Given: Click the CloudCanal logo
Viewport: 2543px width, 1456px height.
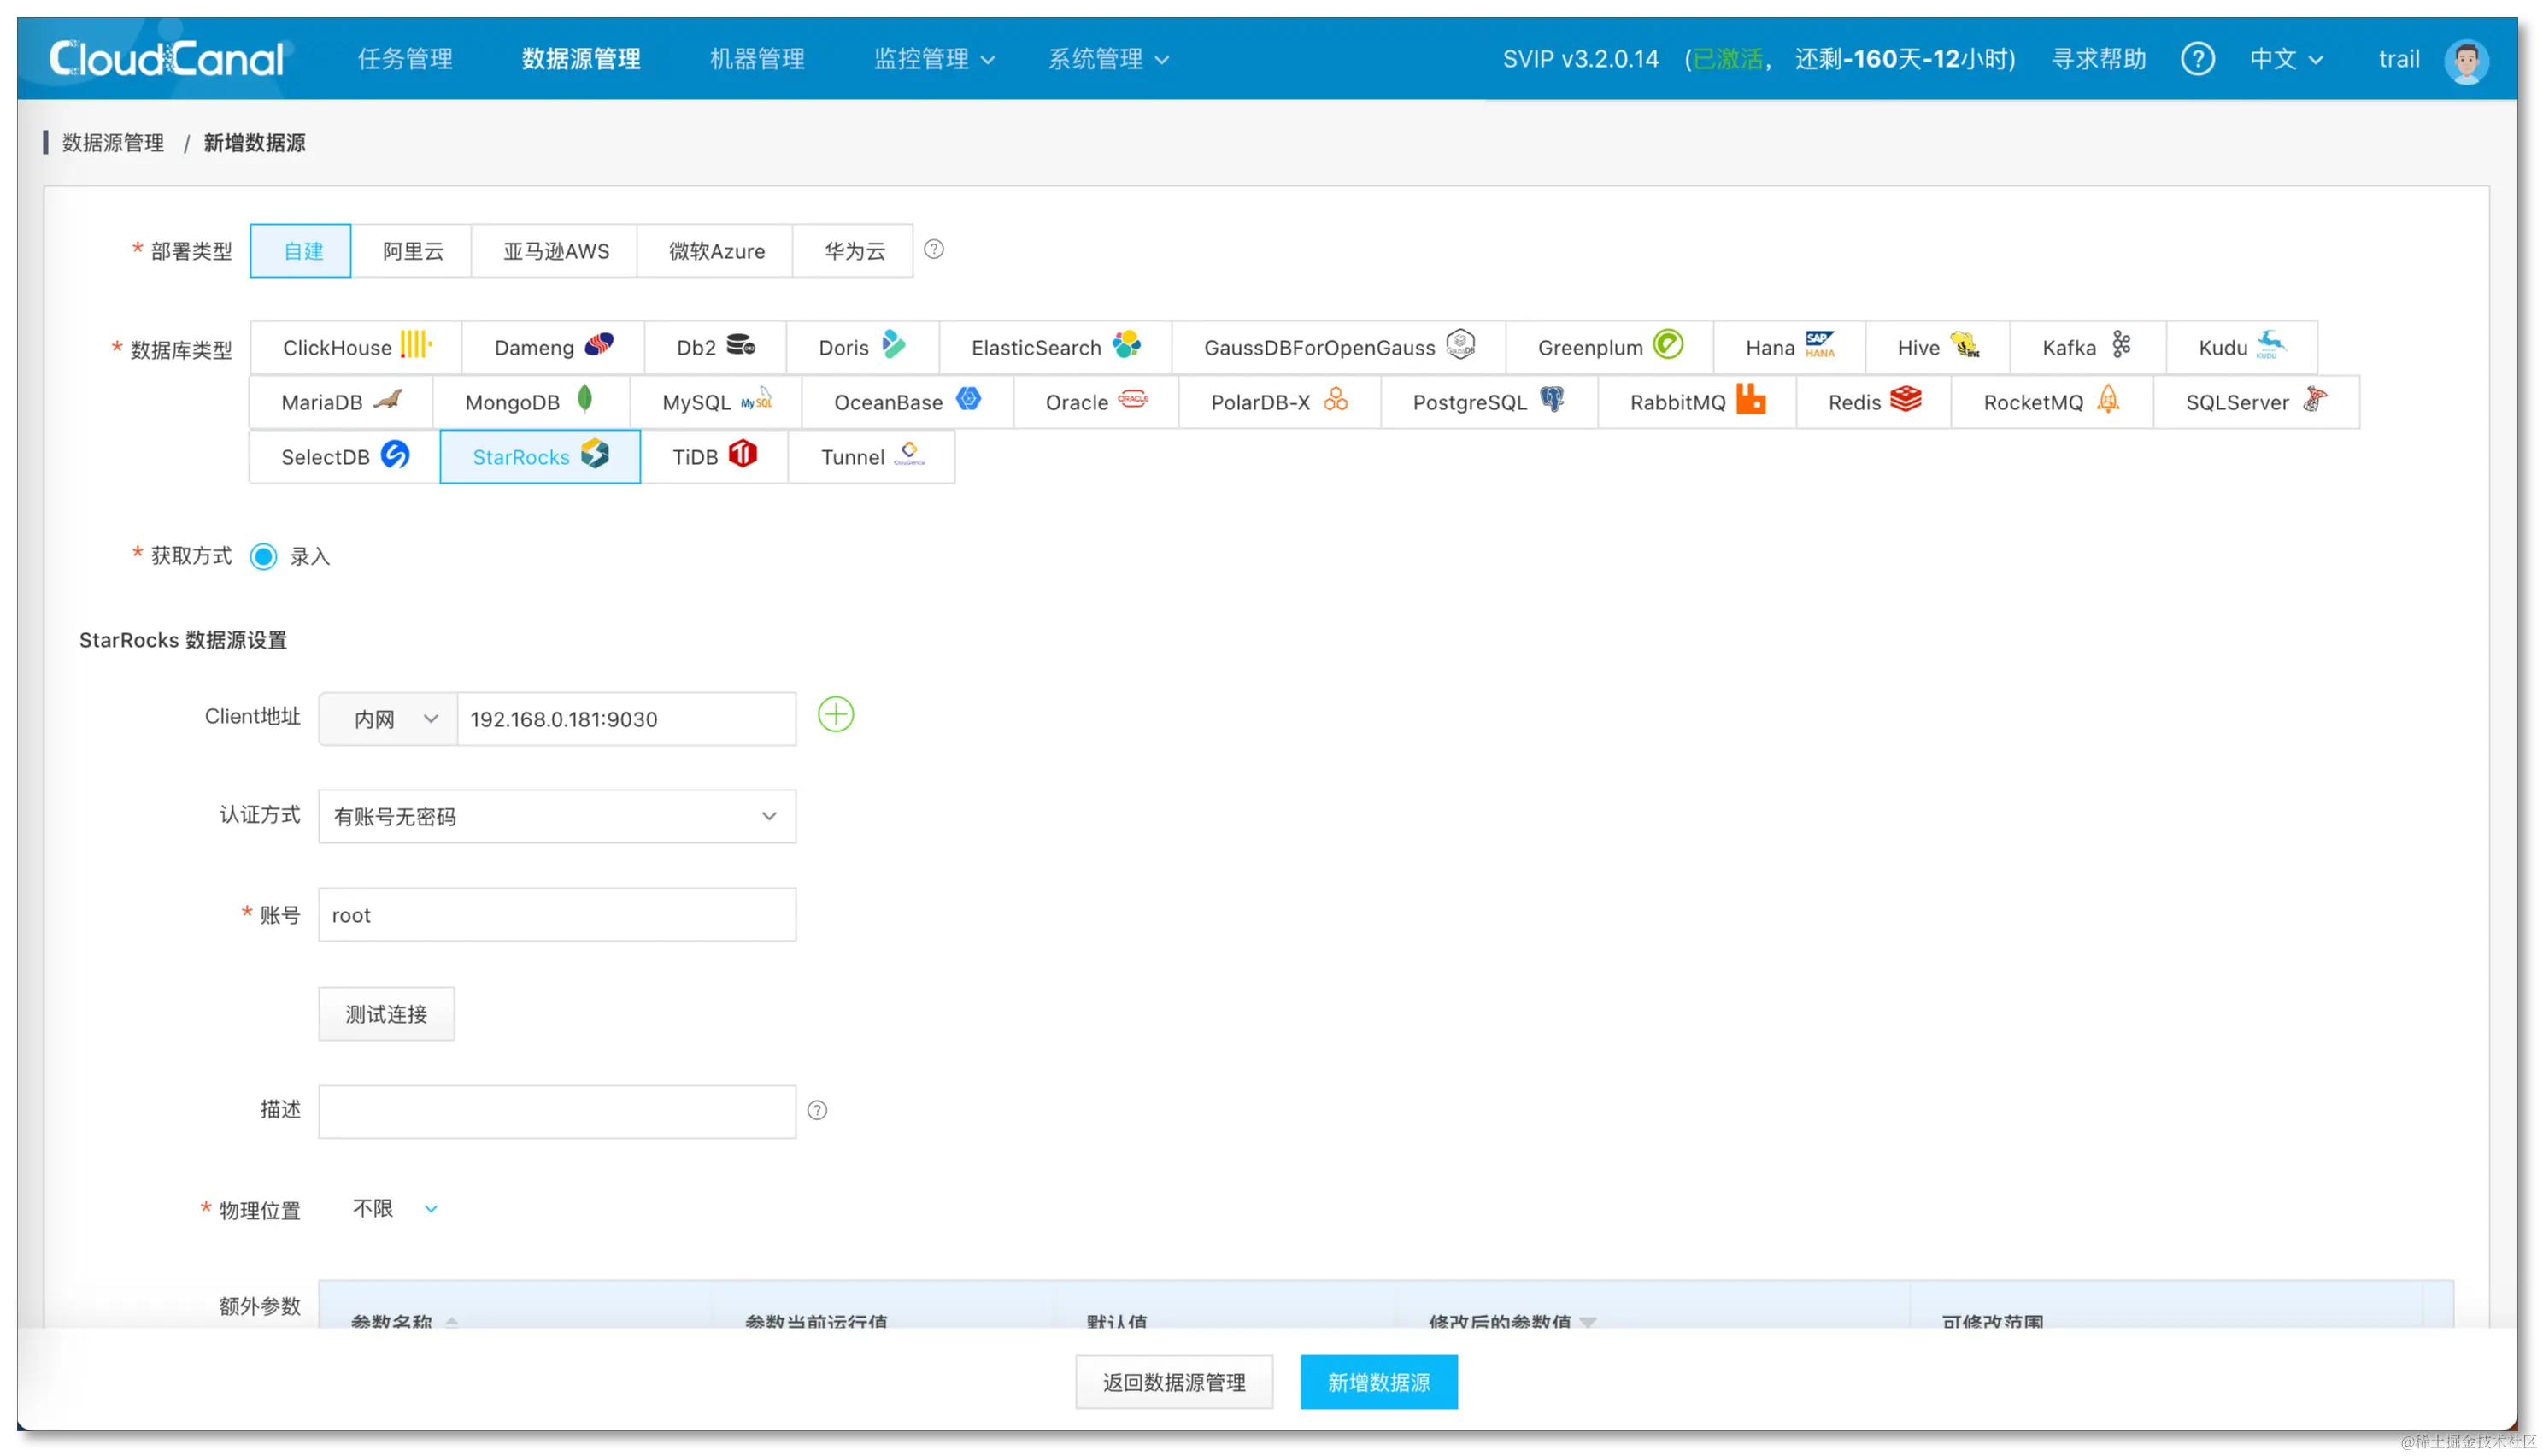Looking at the screenshot, I should click(166, 59).
